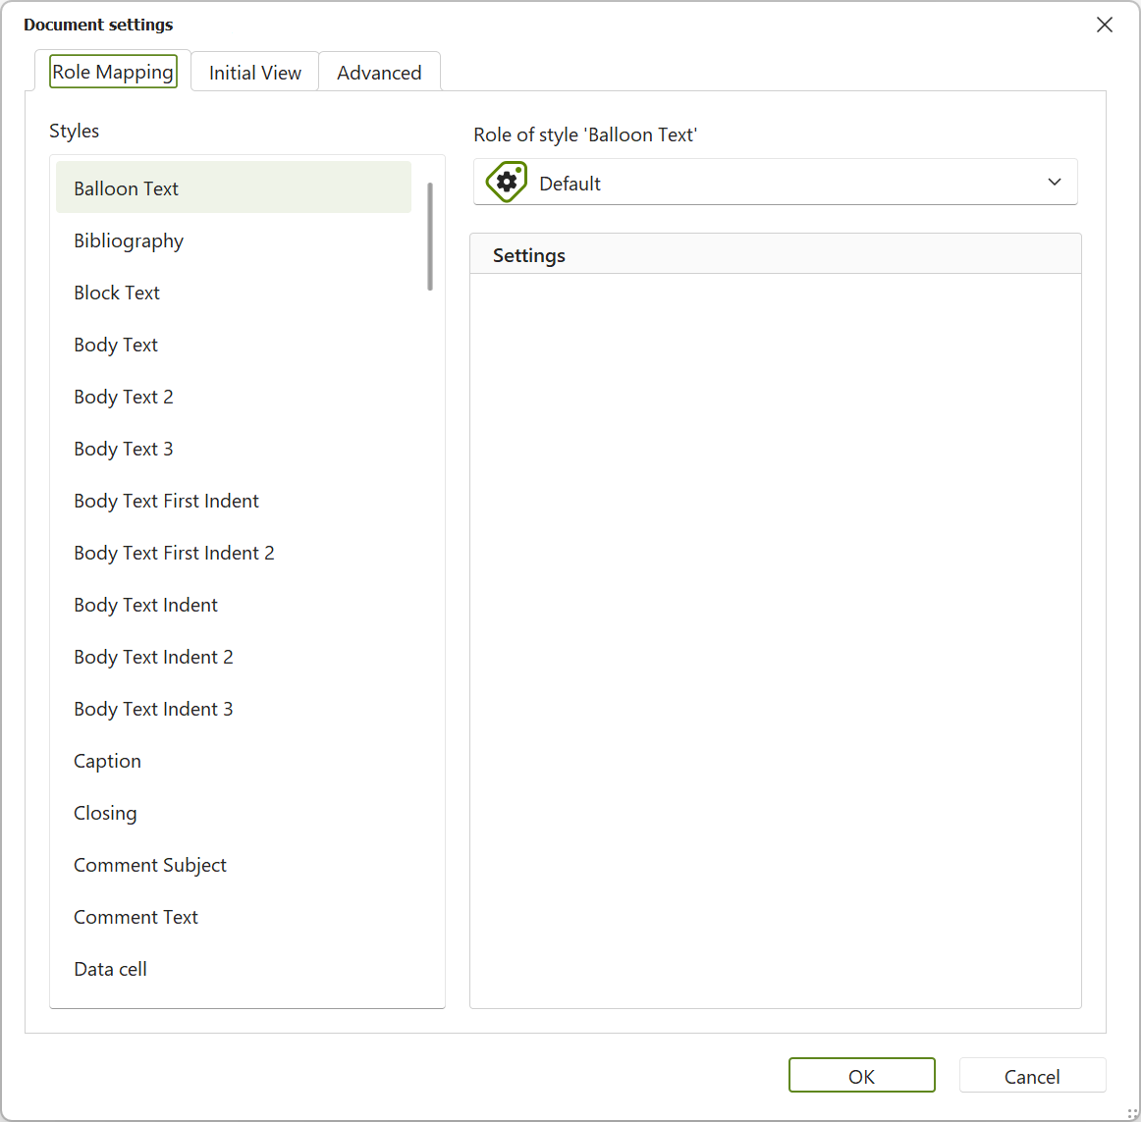1141x1122 pixels.
Task: Pick the Caption style
Action: point(234,761)
